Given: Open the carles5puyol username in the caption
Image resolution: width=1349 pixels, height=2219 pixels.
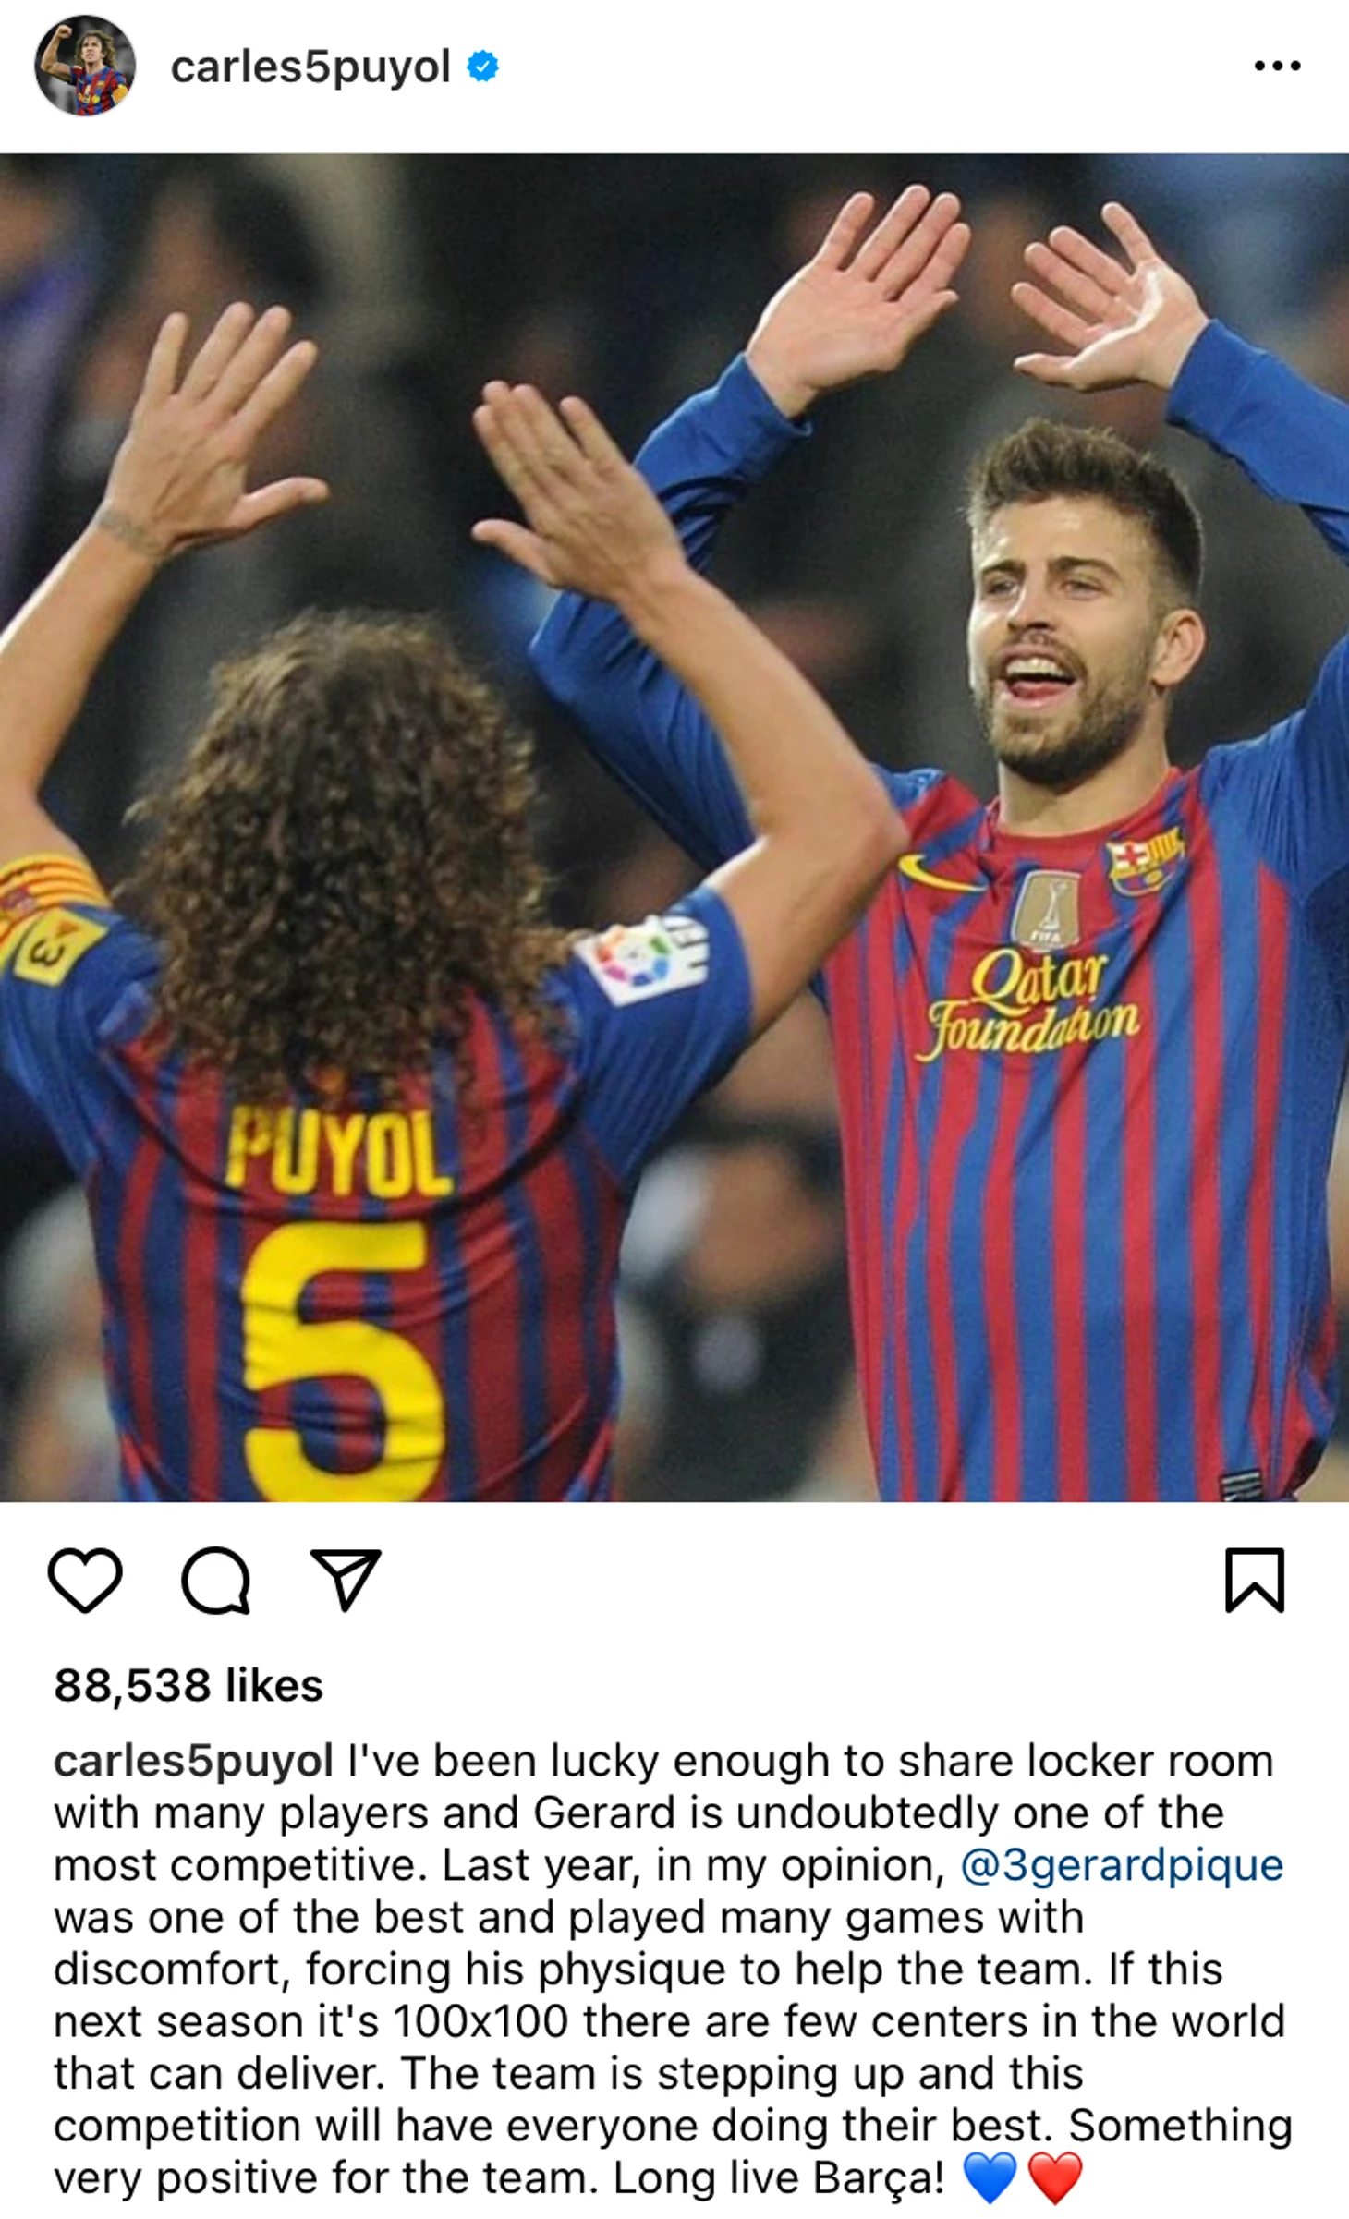Looking at the screenshot, I should pos(193,1762).
